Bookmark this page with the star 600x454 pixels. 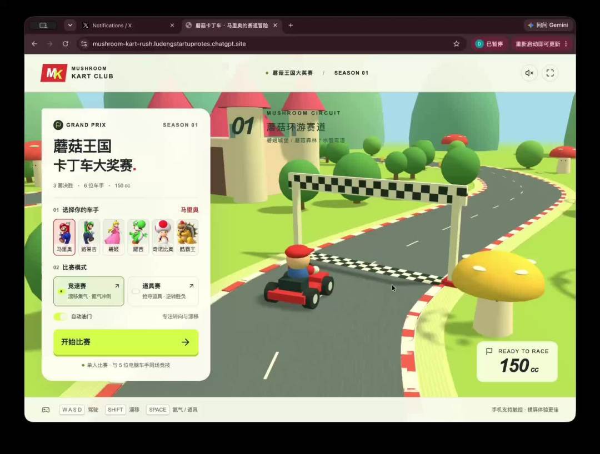click(x=457, y=44)
